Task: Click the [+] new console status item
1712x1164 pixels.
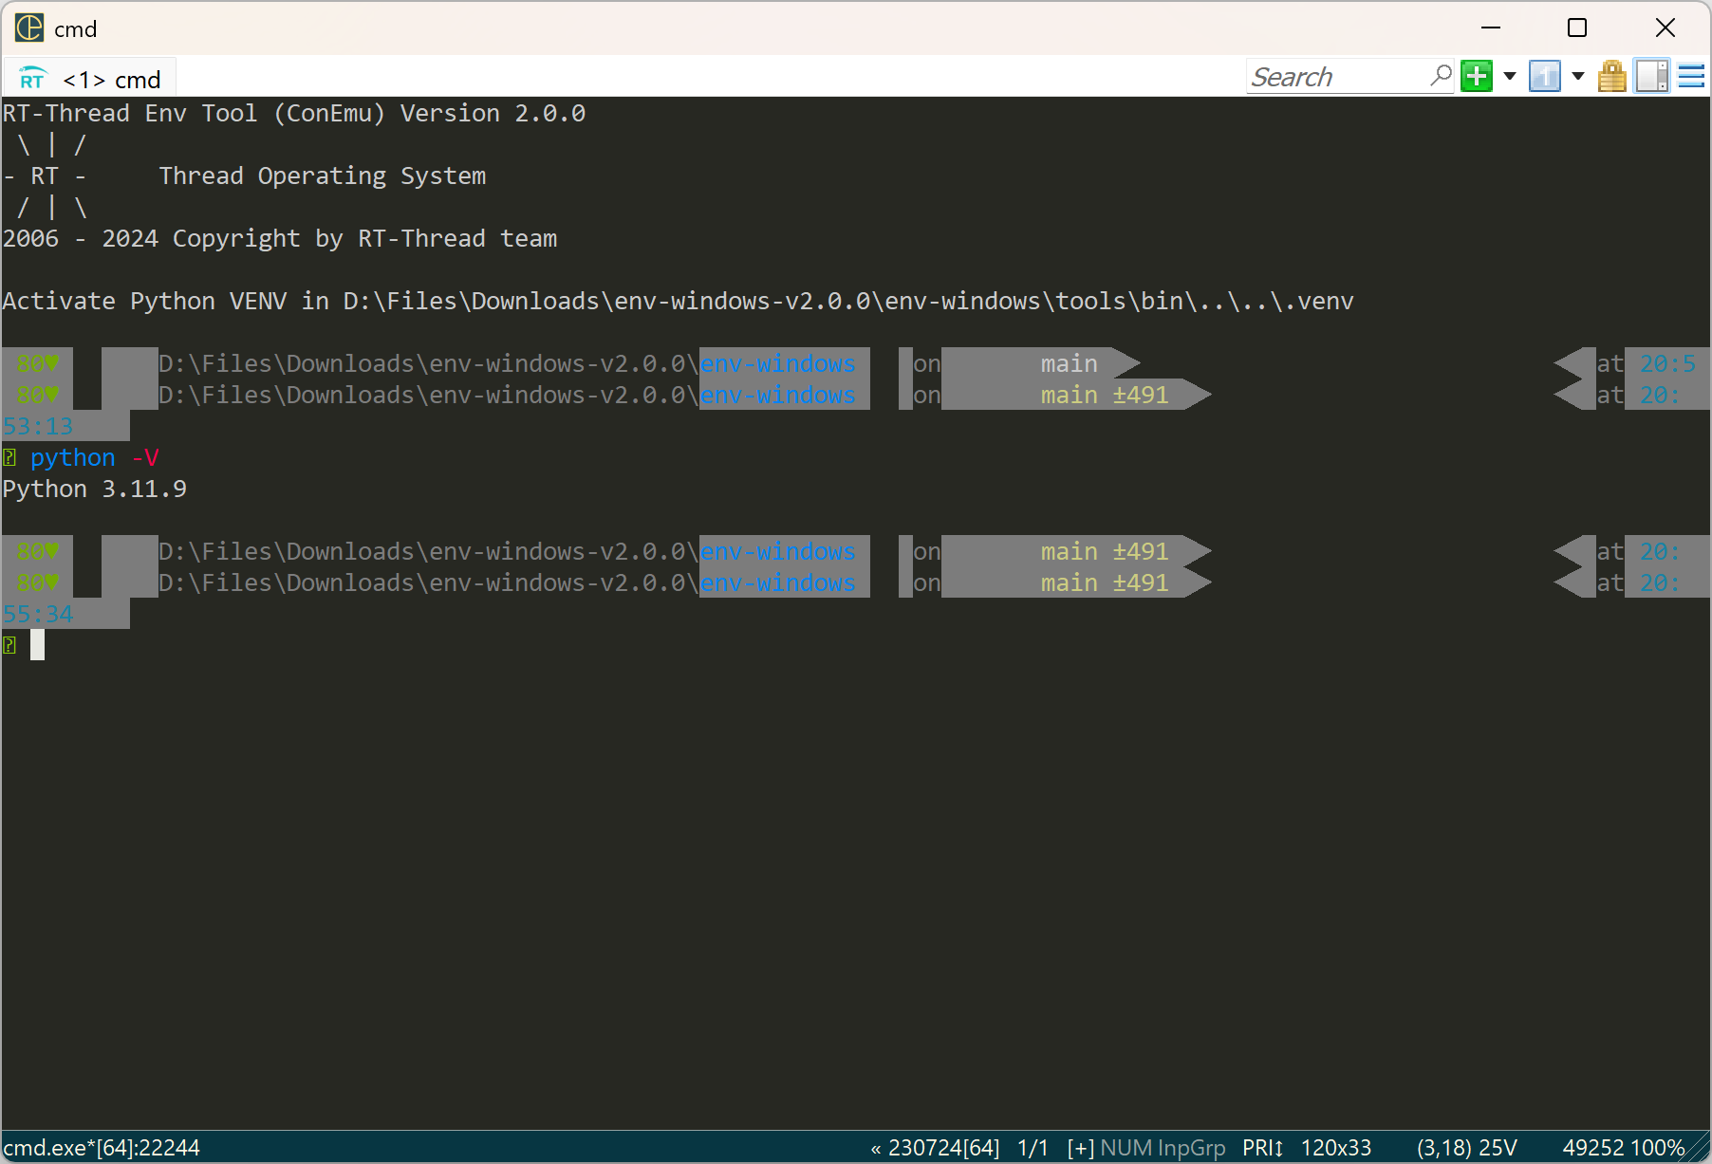Action: pos(1081,1148)
